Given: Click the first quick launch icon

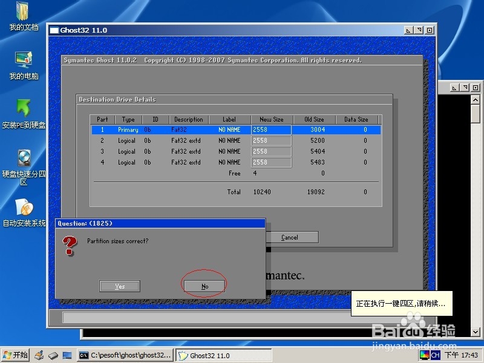Looking at the screenshot, I should [39, 355].
